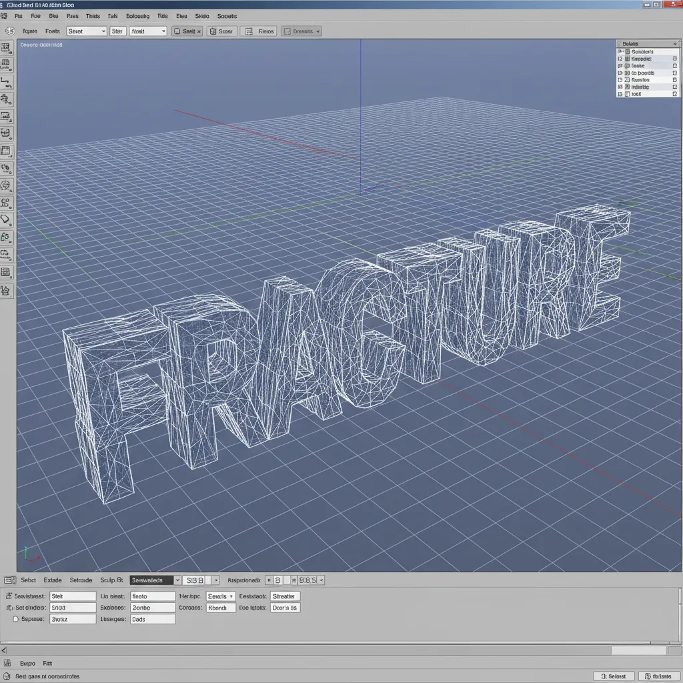This screenshot has height=683, width=683.
Task: Expand the oo poordis tree row
Action: (x=620, y=73)
